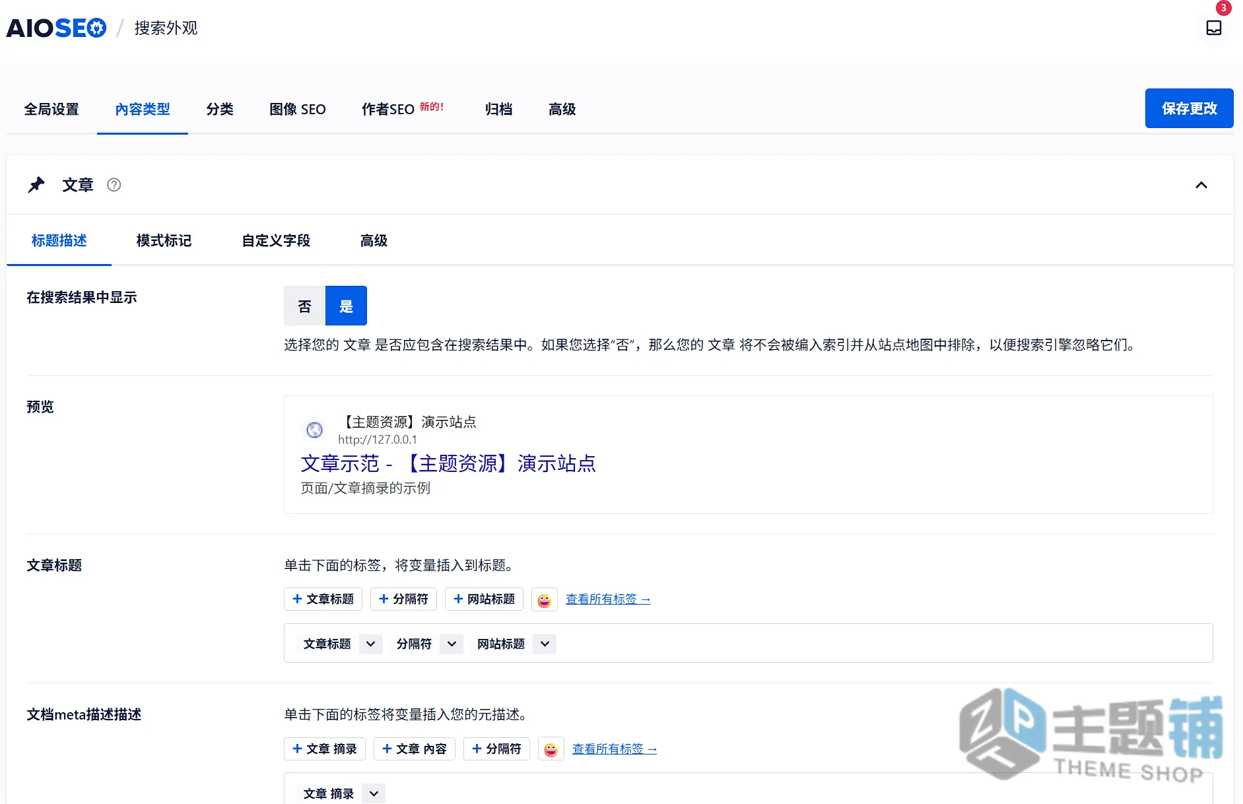Select 否 for search results display
1243x804 pixels.
[304, 306]
